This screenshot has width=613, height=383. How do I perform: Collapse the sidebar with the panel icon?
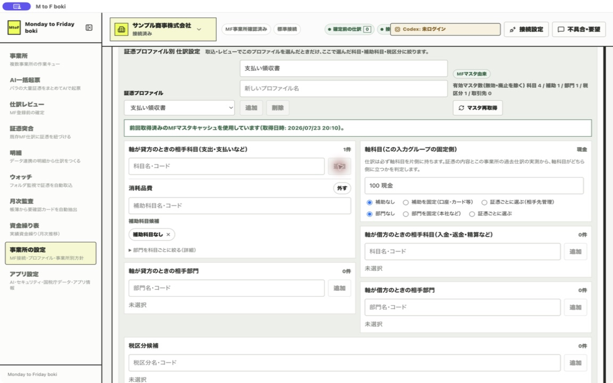point(89,28)
